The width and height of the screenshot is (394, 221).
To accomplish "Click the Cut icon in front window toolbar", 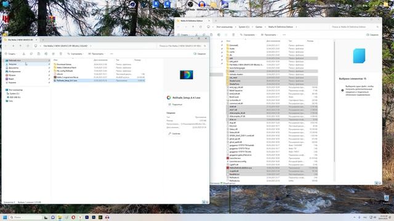I will (24, 54).
